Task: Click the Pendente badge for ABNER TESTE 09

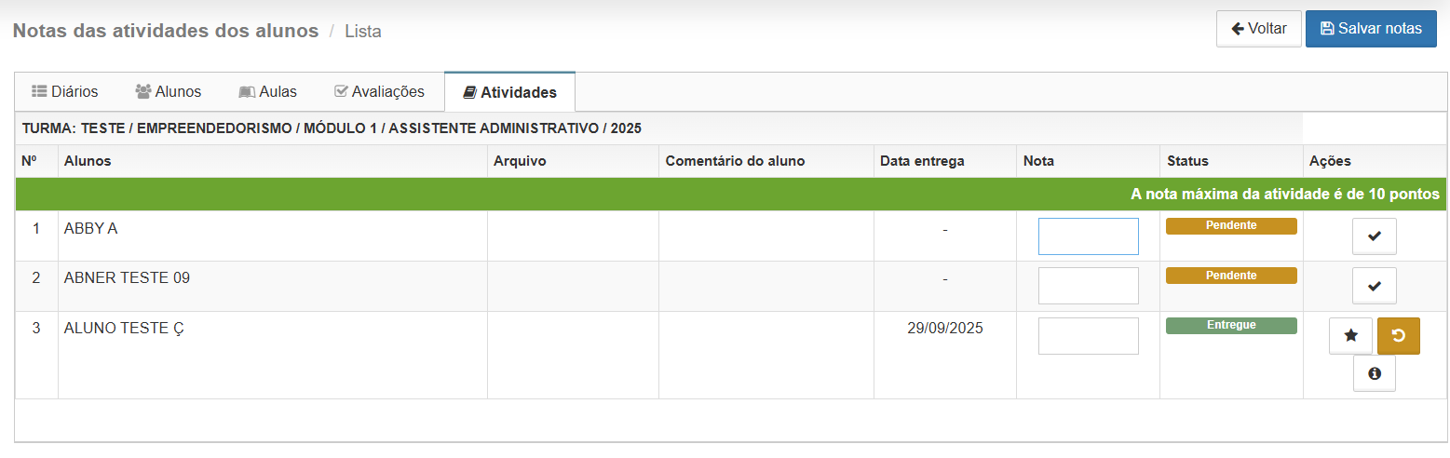Action: coord(1231,276)
